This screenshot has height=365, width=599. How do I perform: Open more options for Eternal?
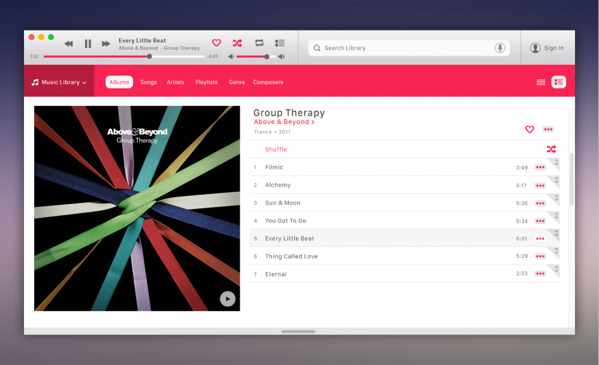[x=540, y=274]
